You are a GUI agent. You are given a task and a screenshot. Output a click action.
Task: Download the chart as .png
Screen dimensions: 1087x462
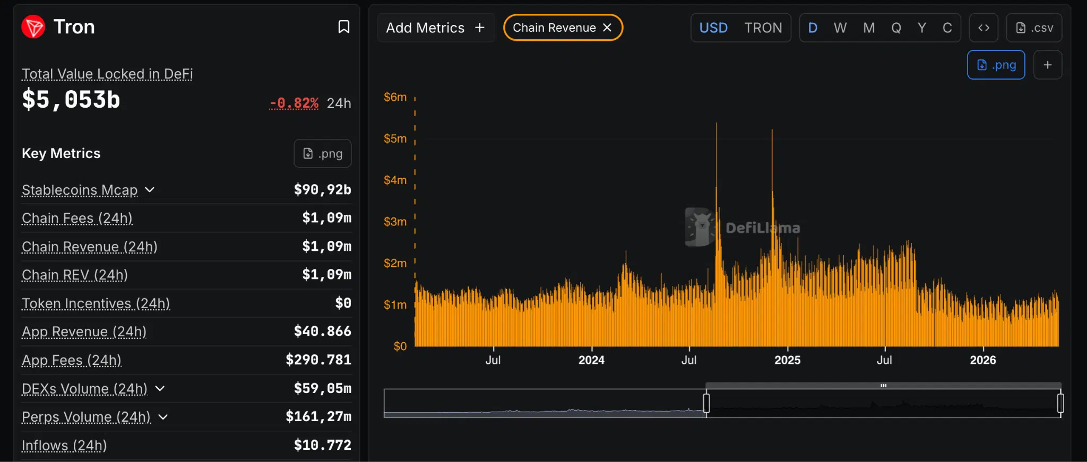click(996, 65)
